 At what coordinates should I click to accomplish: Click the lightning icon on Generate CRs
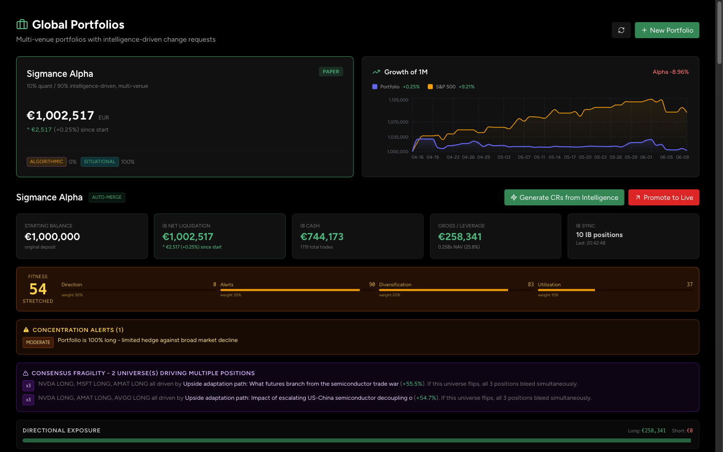point(514,197)
